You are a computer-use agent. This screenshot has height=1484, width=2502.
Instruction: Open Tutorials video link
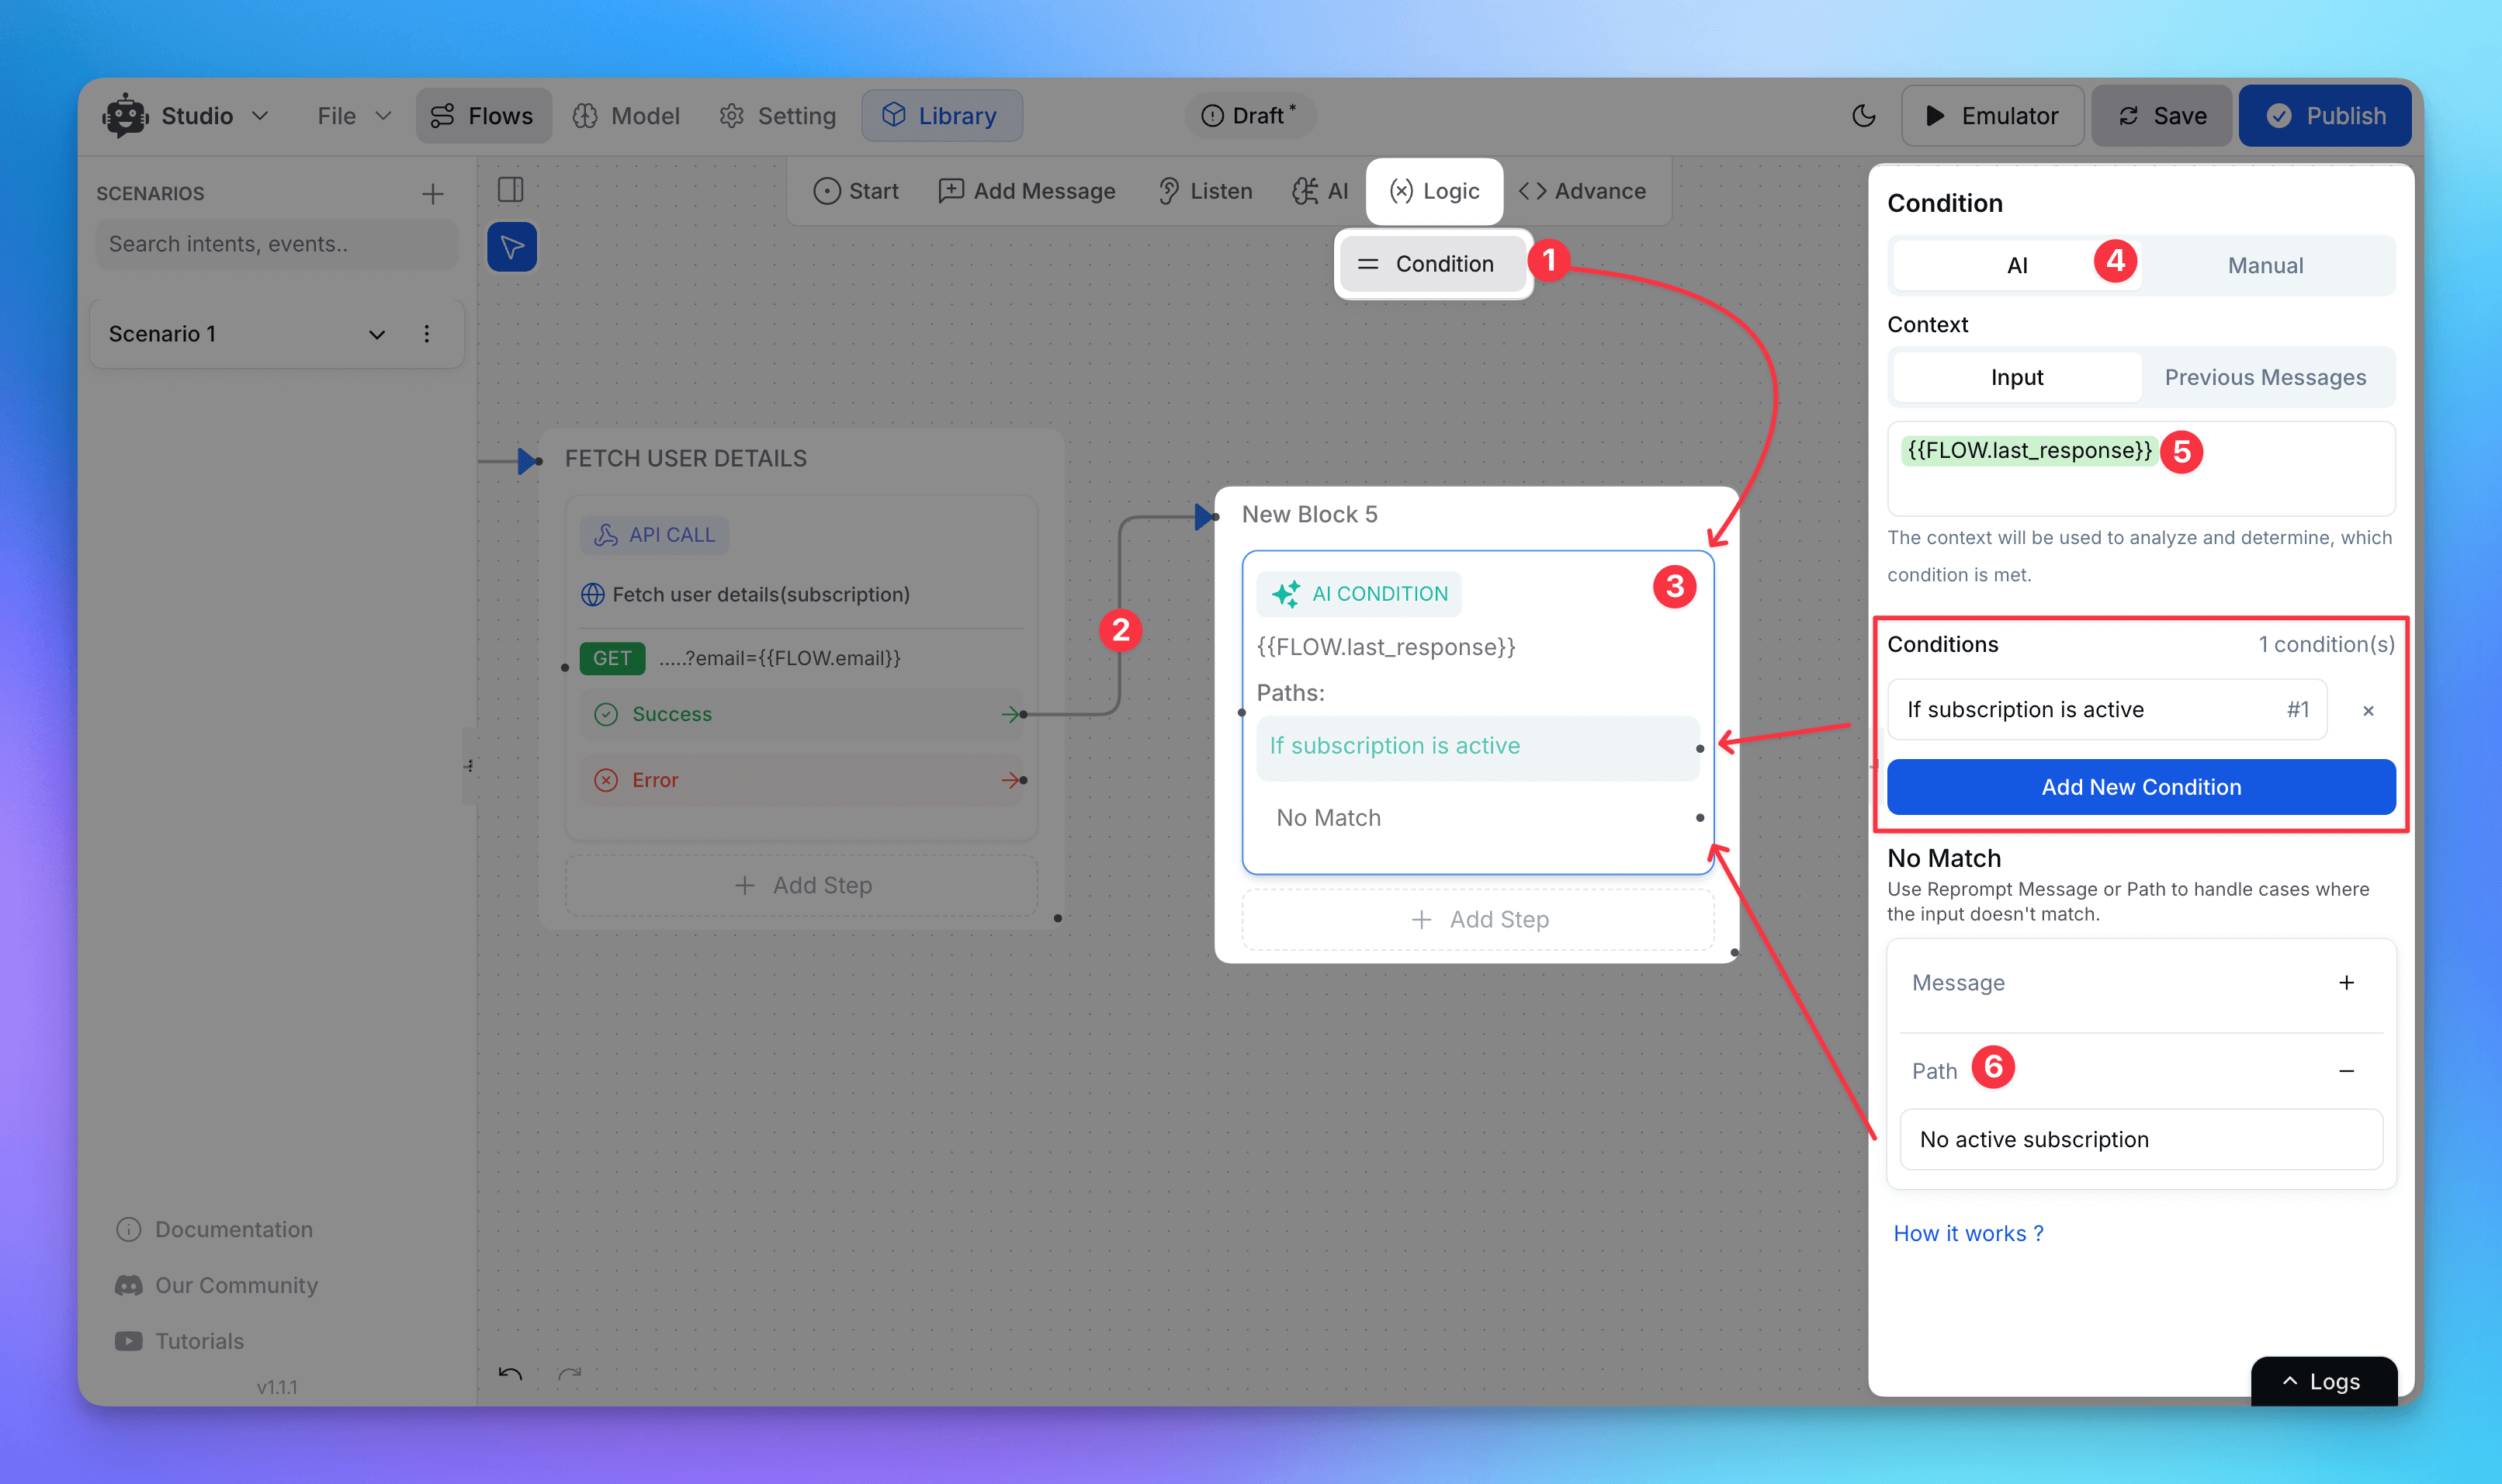(180, 1341)
